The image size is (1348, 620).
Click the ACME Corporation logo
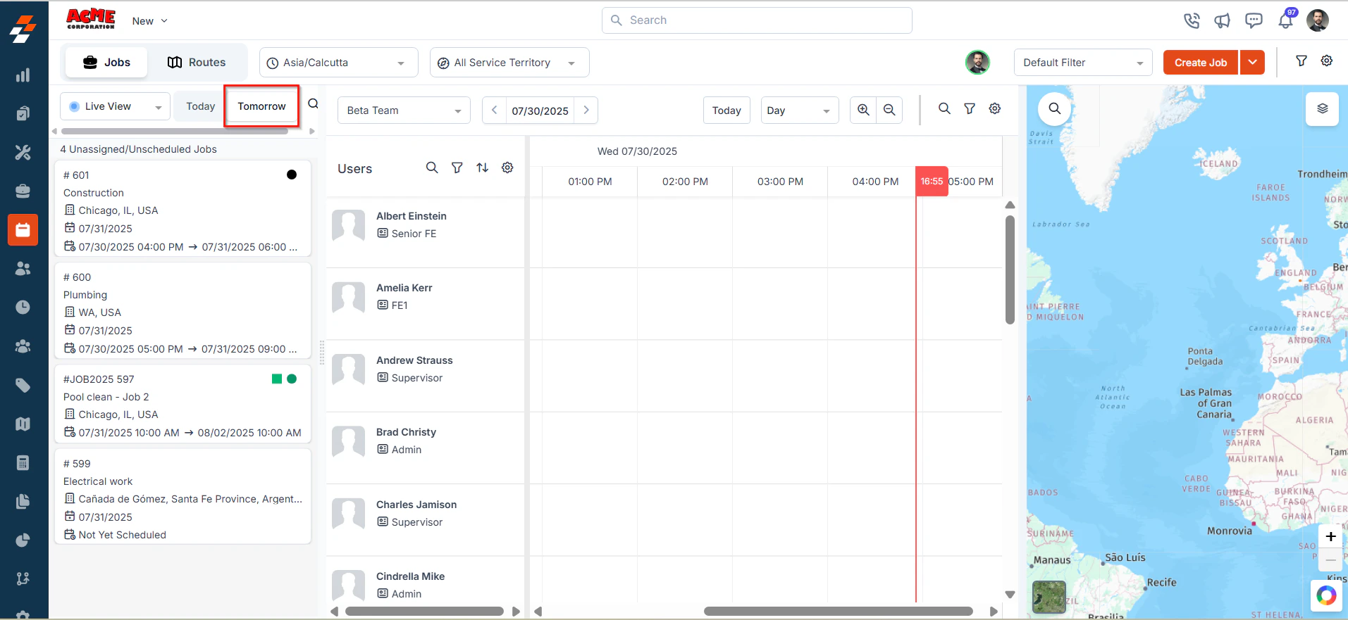coord(91,19)
